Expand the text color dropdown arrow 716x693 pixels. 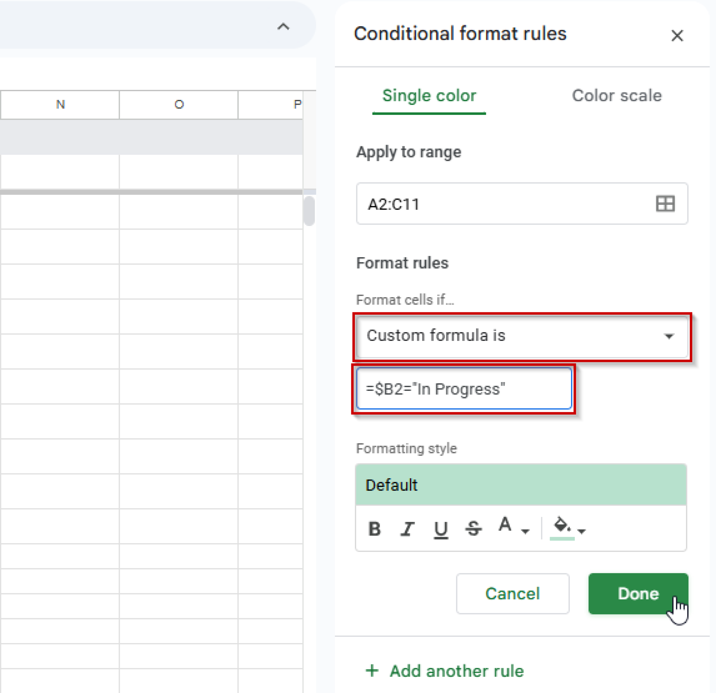pyautogui.click(x=525, y=532)
